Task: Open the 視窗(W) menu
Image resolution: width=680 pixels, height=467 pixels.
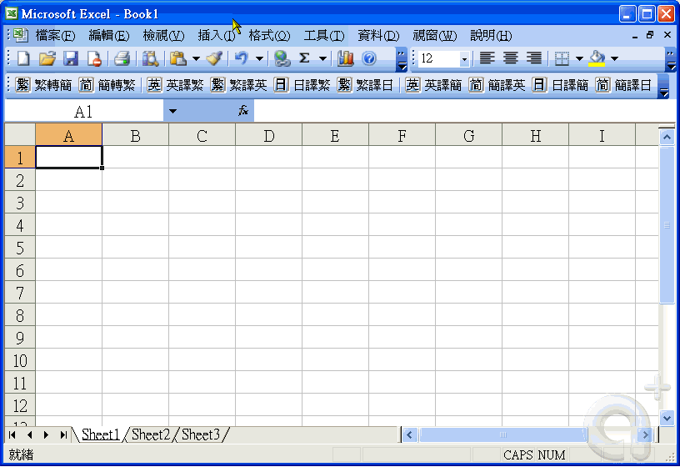Action: tap(434, 36)
